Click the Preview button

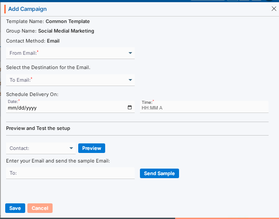click(x=91, y=148)
